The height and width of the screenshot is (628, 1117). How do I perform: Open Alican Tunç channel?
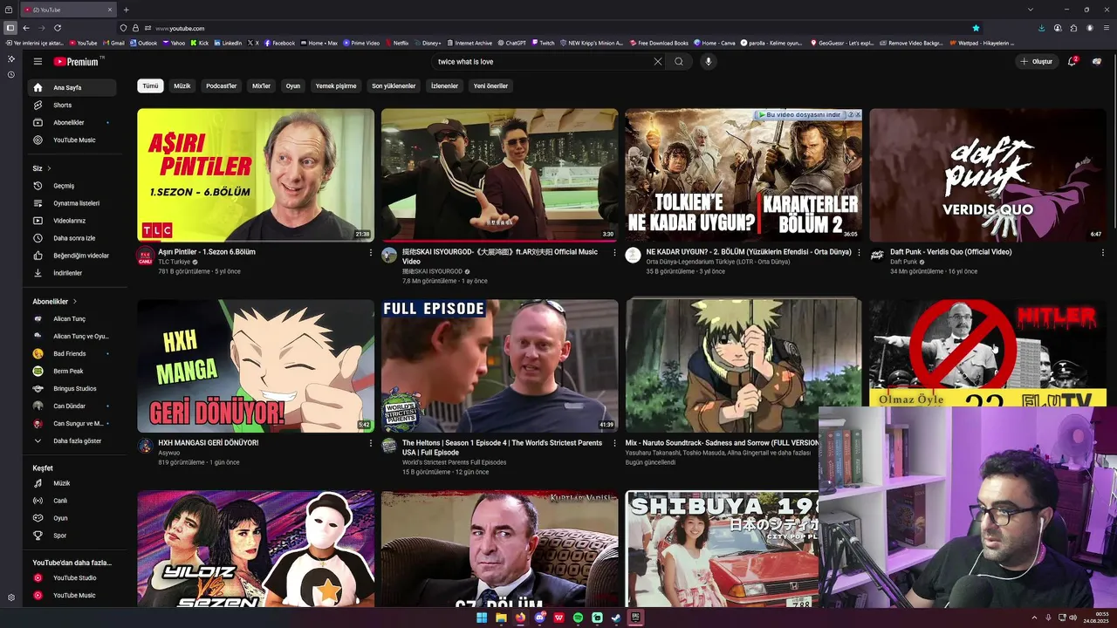click(70, 318)
